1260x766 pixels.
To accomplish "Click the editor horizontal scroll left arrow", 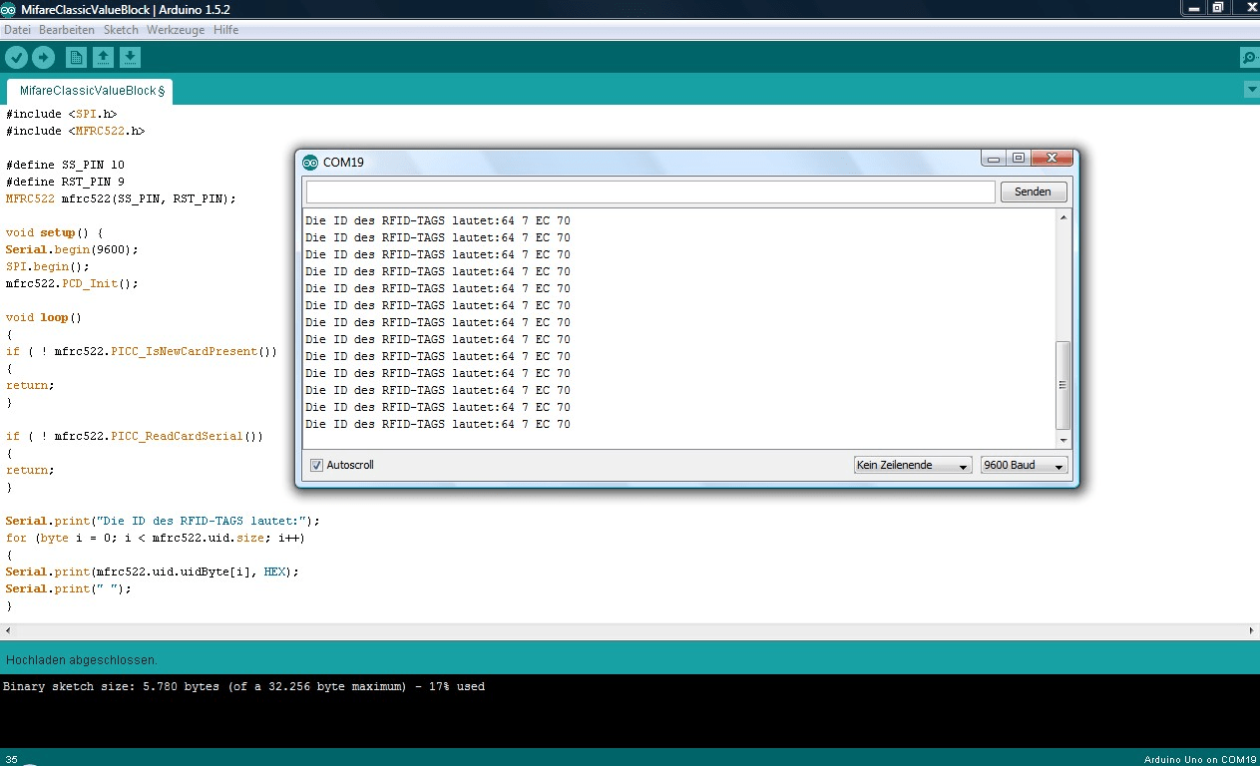I will pos(7,631).
